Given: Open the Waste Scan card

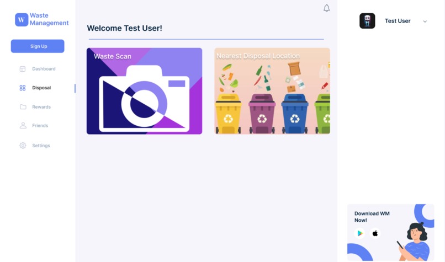Looking at the screenshot, I should point(145,91).
